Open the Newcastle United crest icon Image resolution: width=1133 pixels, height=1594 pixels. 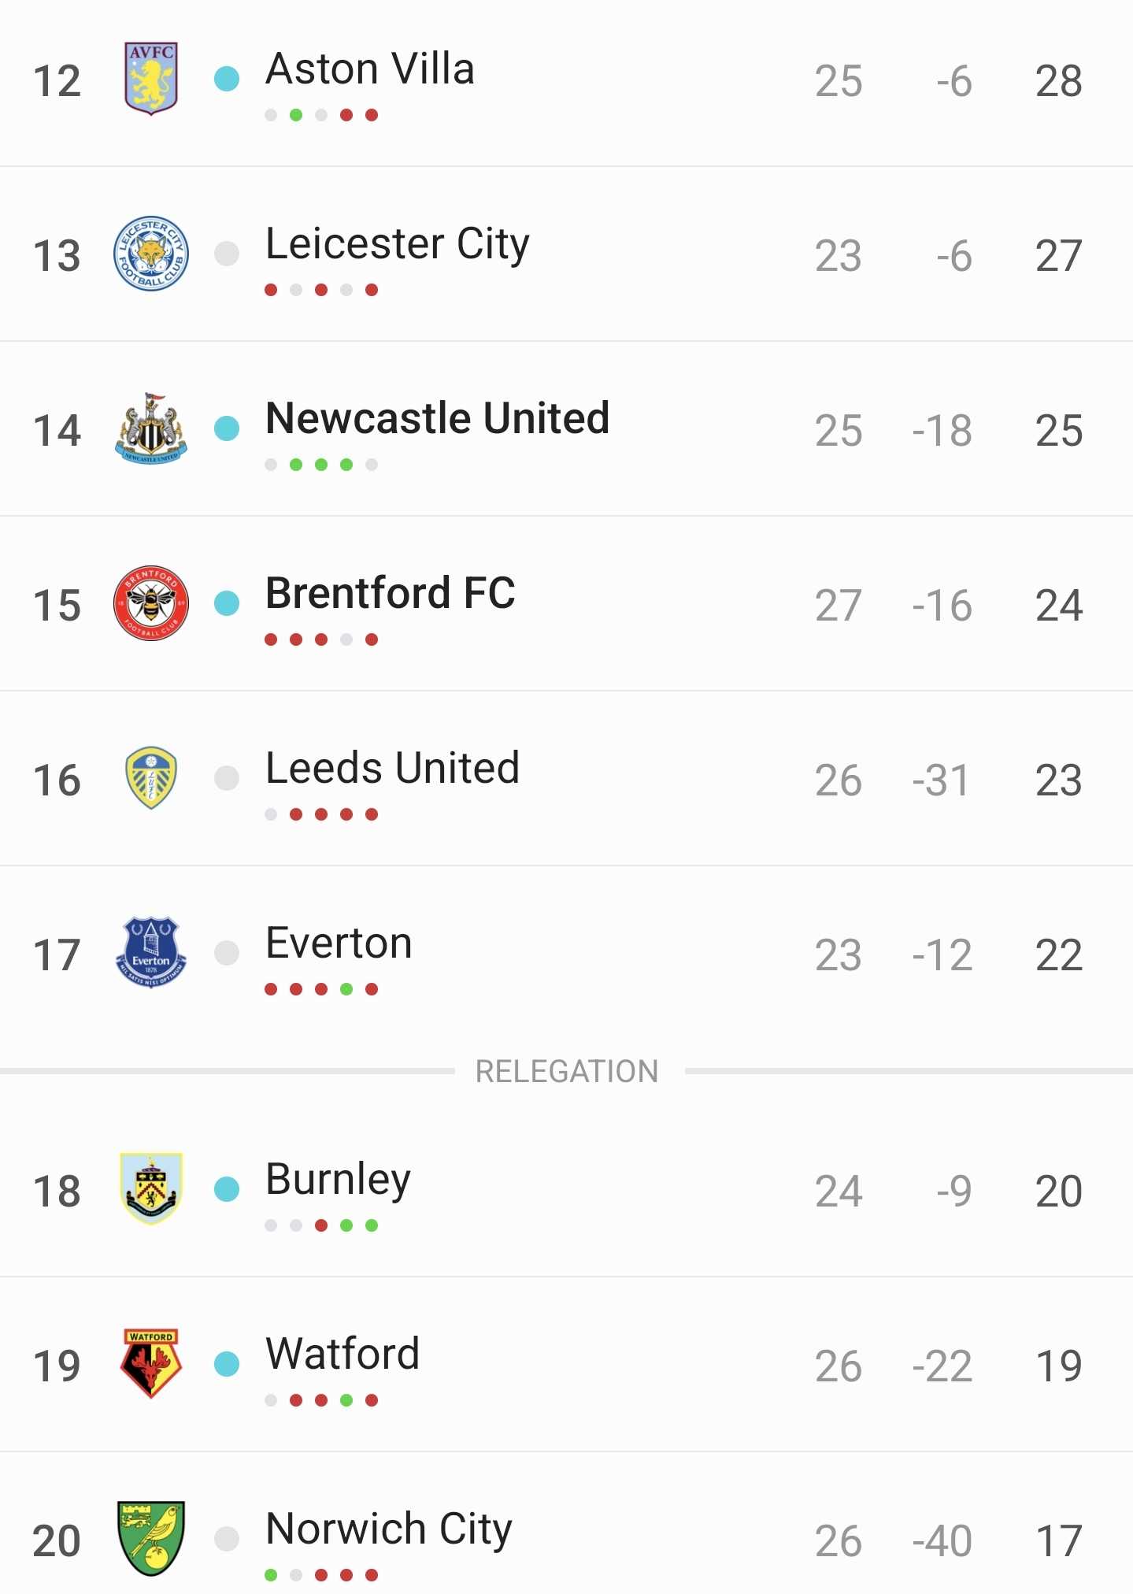pos(151,428)
